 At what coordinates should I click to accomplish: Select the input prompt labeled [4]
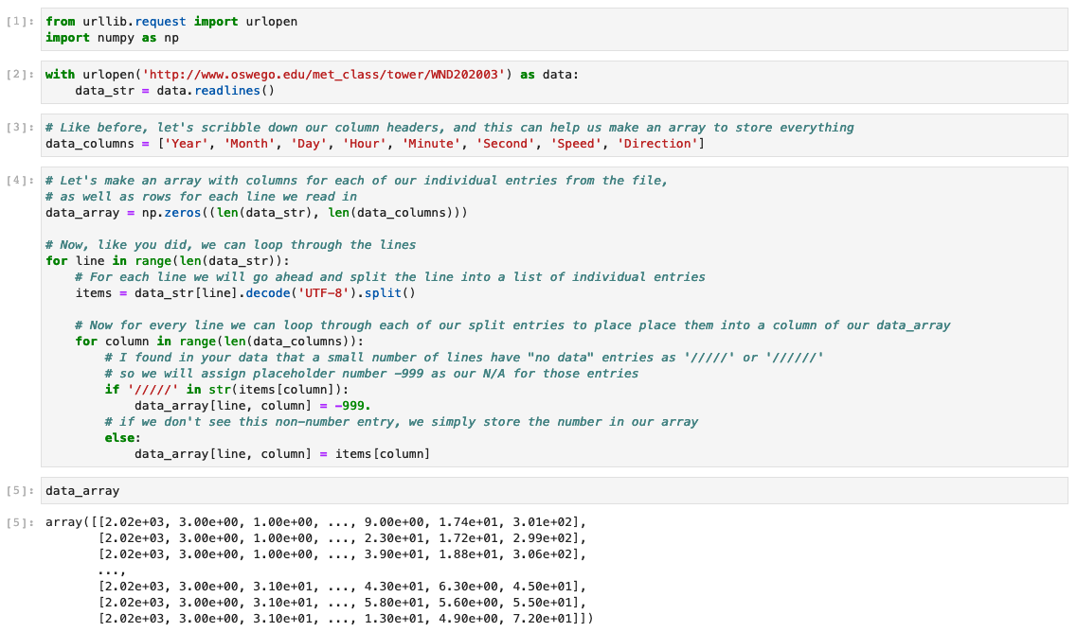click(x=21, y=180)
